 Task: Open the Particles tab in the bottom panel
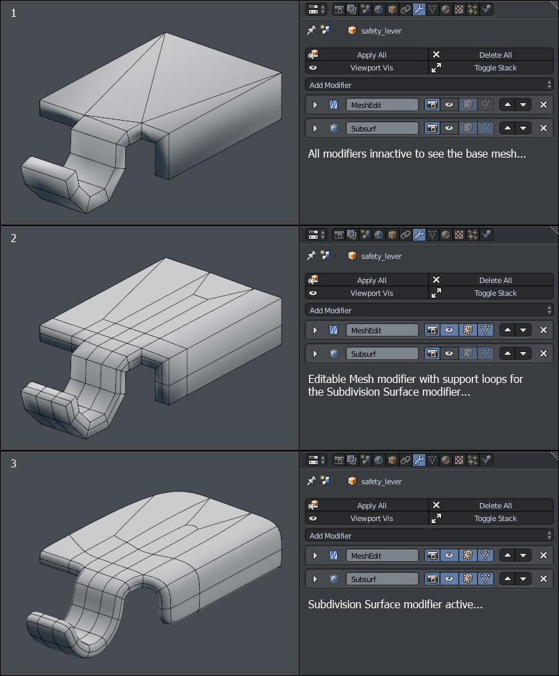click(473, 460)
